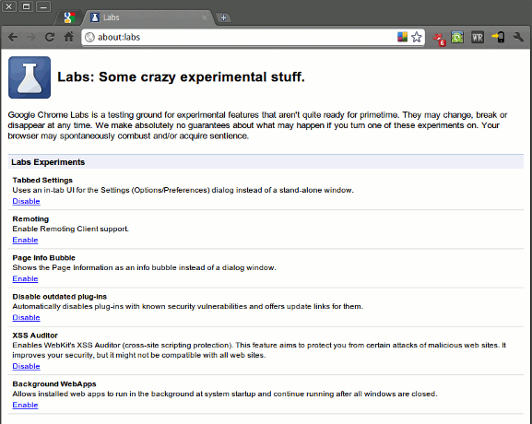Viewport: 532px width, 424px height.
Task: Disable the outdated plug-ins experiment
Action: [26, 317]
